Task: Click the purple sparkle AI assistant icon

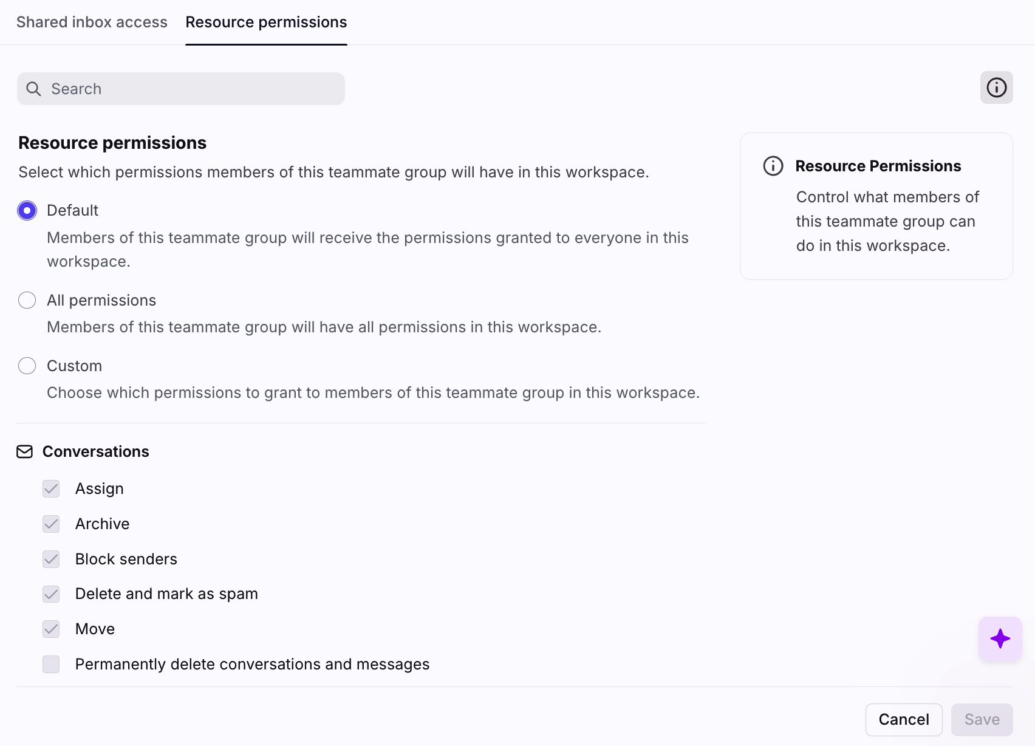Action: pyautogui.click(x=1000, y=638)
